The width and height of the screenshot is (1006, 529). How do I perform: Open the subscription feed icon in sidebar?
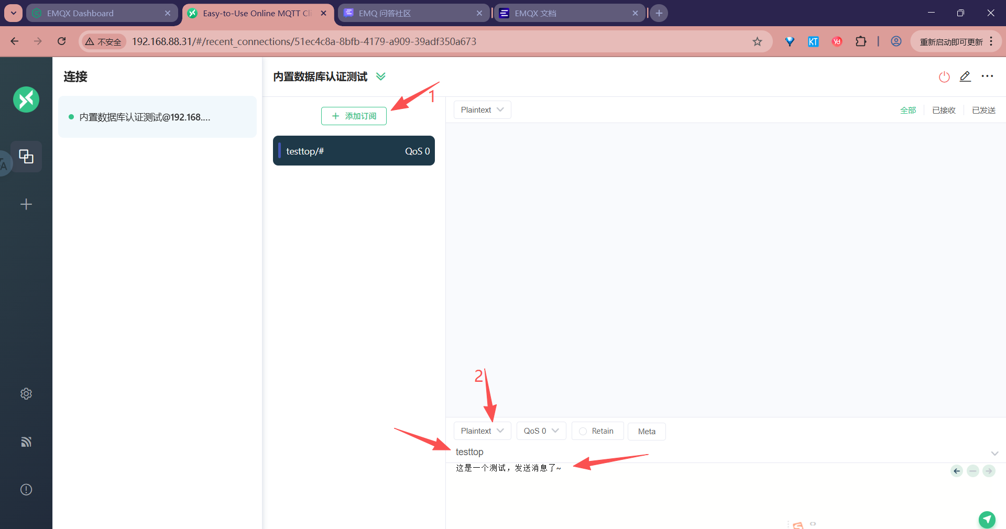pyautogui.click(x=26, y=442)
